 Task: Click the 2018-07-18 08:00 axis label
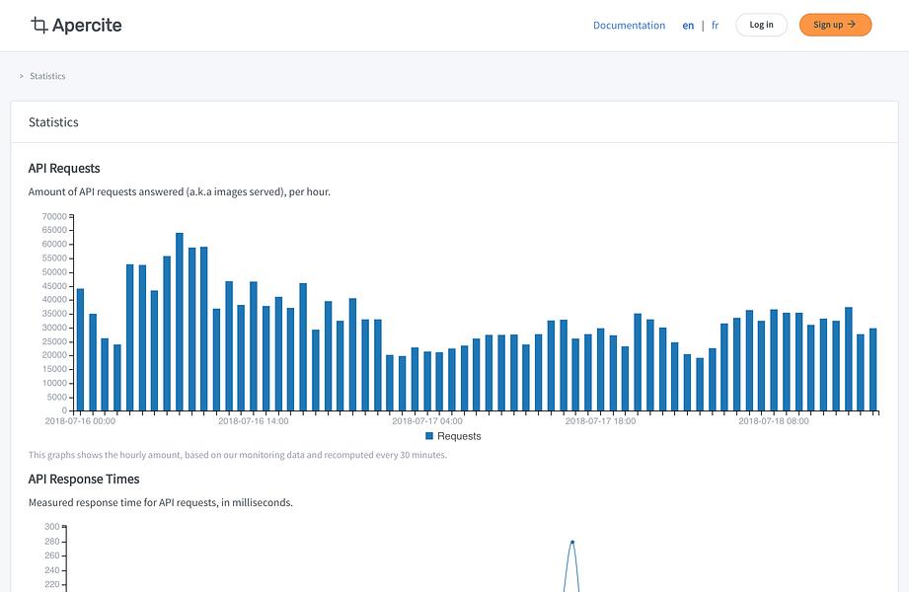pos(774,421)
